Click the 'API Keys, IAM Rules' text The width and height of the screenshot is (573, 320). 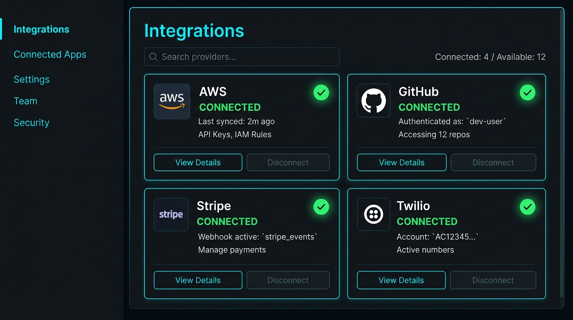235,135
